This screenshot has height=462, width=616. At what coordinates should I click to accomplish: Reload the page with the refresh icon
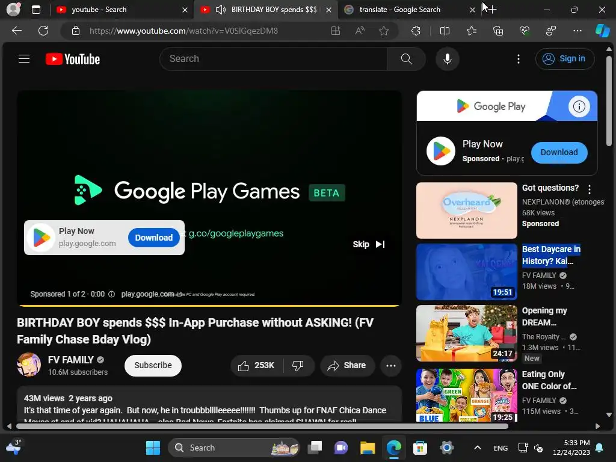point(43,31)
